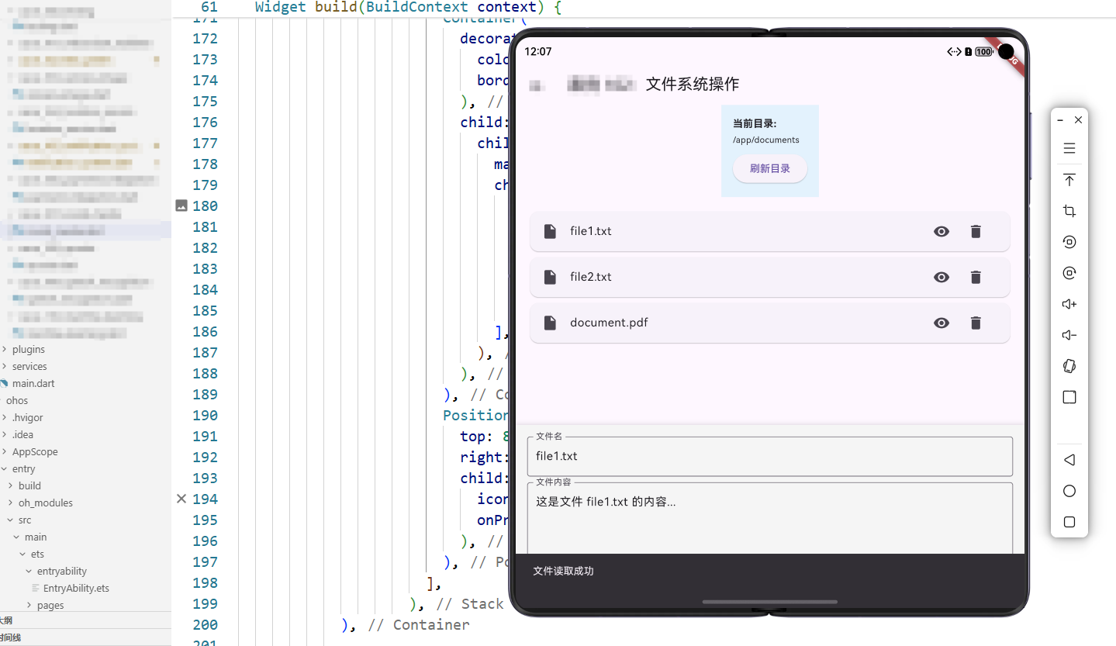
Task: Expand the .idea folder
Action: pos(5,434)
